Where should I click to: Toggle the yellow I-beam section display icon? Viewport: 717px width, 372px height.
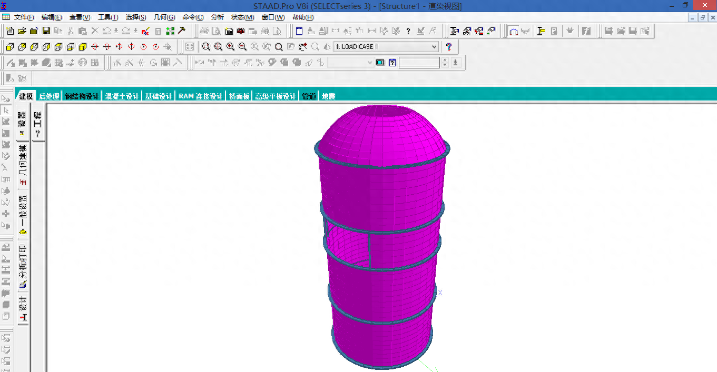coord(541,31)
